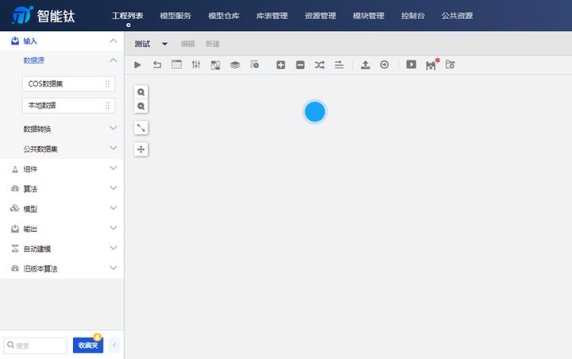Click the run (play) toolbar icon

tap(137, 65)
